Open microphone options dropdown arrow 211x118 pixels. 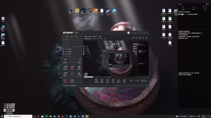[x=121, y=81]
